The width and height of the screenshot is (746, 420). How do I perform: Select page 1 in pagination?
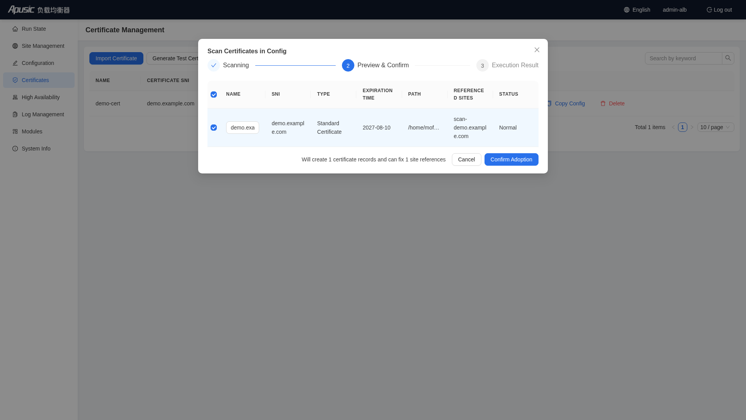[683, 127]
